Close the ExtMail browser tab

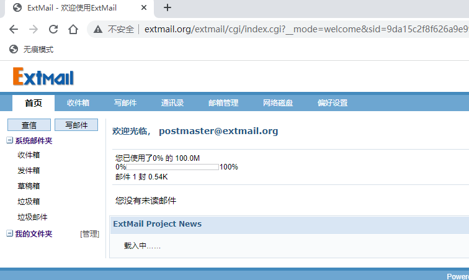pyautogui.click(x=144, y=8)
